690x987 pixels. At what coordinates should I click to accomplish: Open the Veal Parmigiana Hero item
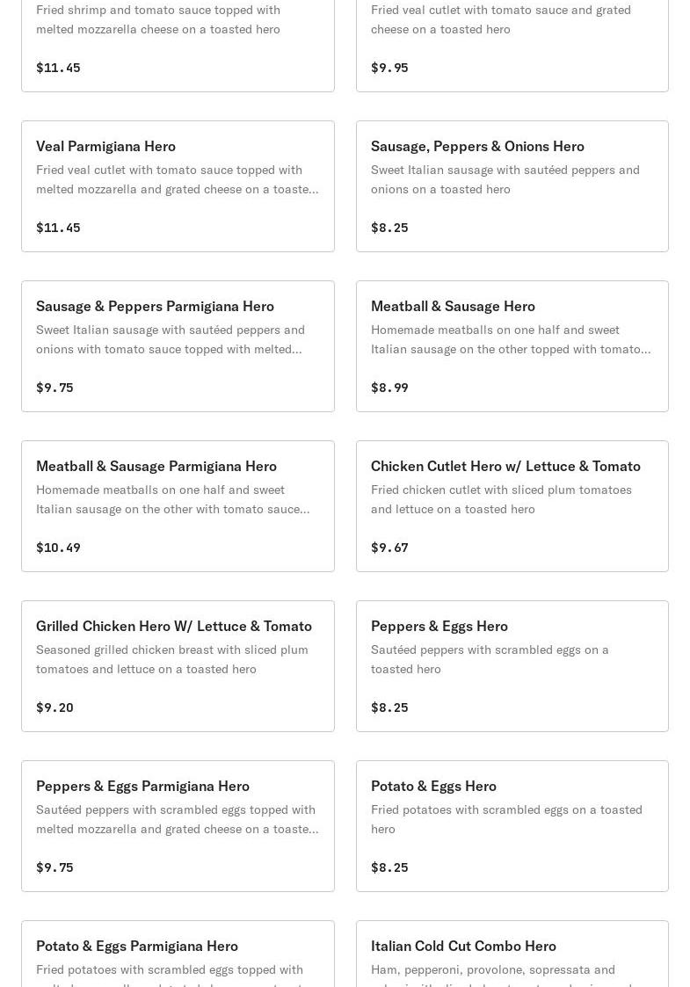tap(178, 186)
